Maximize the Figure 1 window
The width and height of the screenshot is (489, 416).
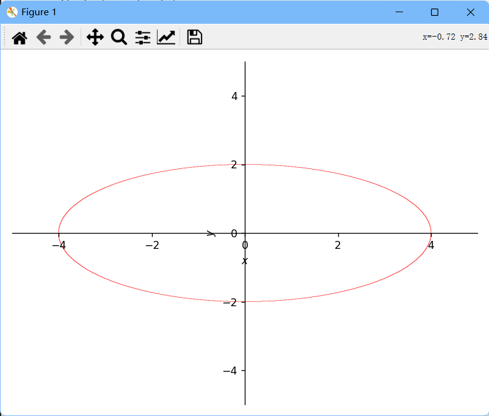tap(435, 12)
